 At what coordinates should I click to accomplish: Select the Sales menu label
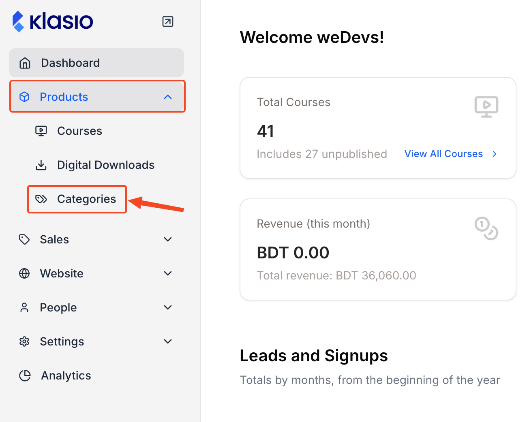pyautogui.click(x=54, y=239)
